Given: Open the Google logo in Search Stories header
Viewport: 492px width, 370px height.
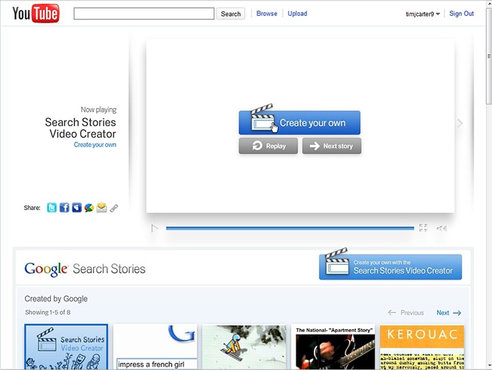Looking at the screenshot, I should point(46,269).
